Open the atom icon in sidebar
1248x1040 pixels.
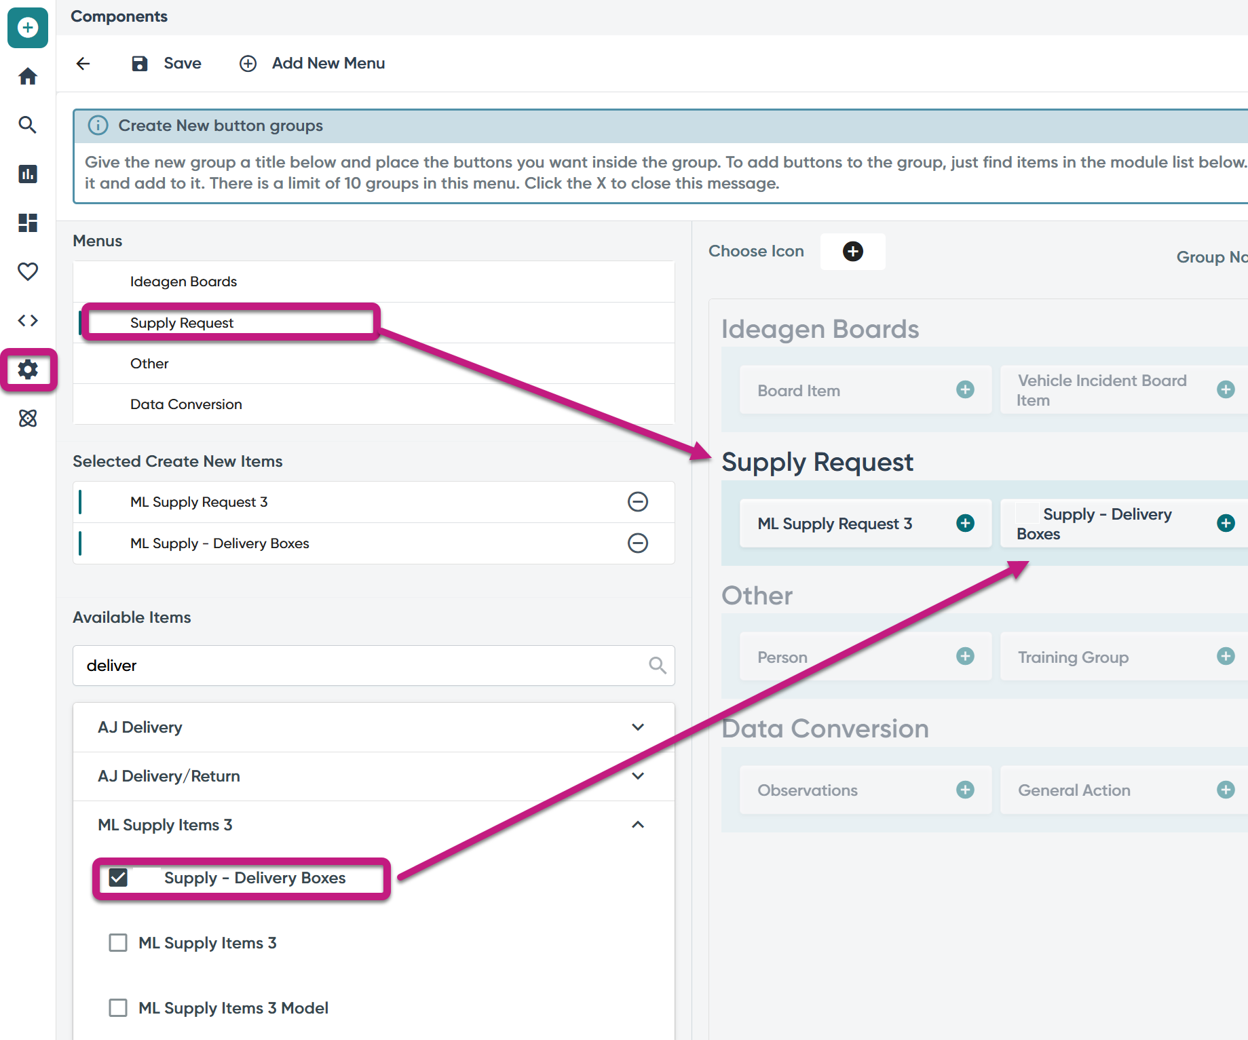coord(28,419)
